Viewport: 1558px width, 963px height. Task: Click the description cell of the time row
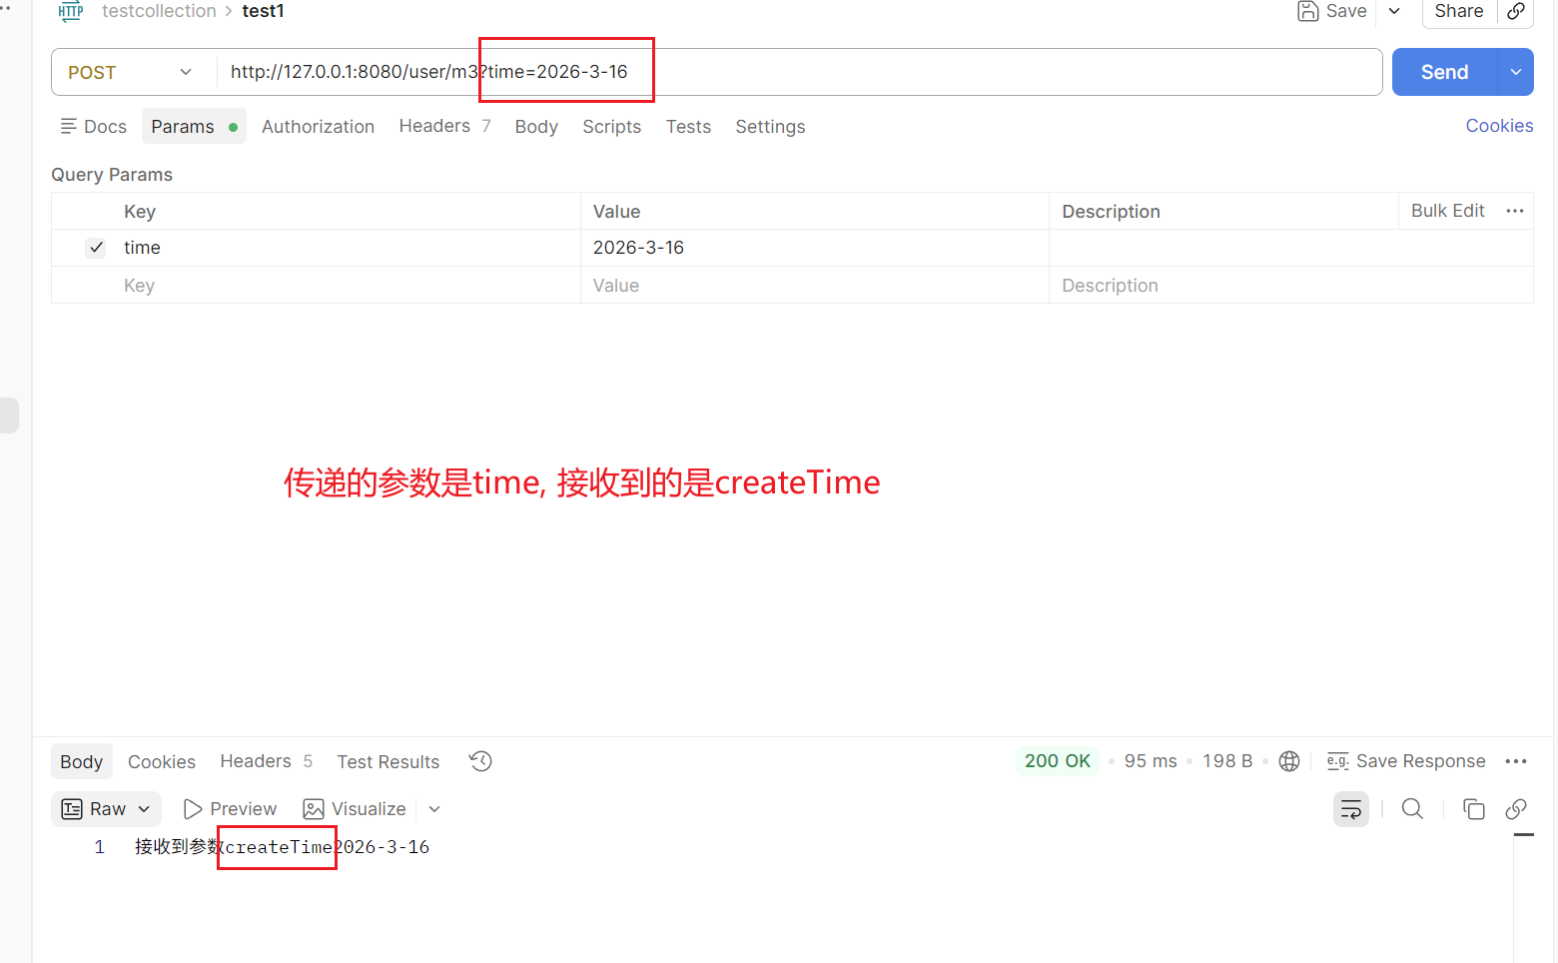click(1291, 248)
